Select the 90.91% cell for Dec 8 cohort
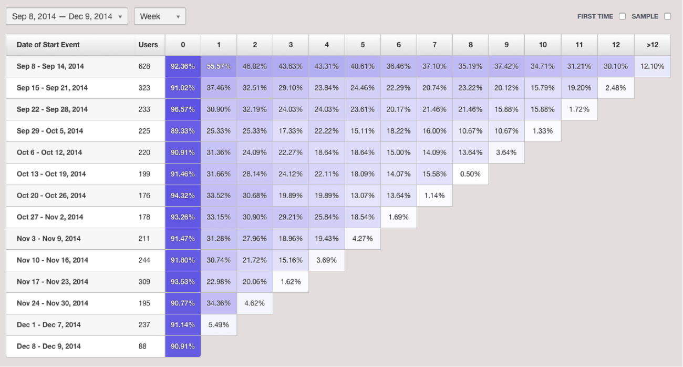Image resolution: width=683 pixels, height=367 pixels. (x=183, y=346)
